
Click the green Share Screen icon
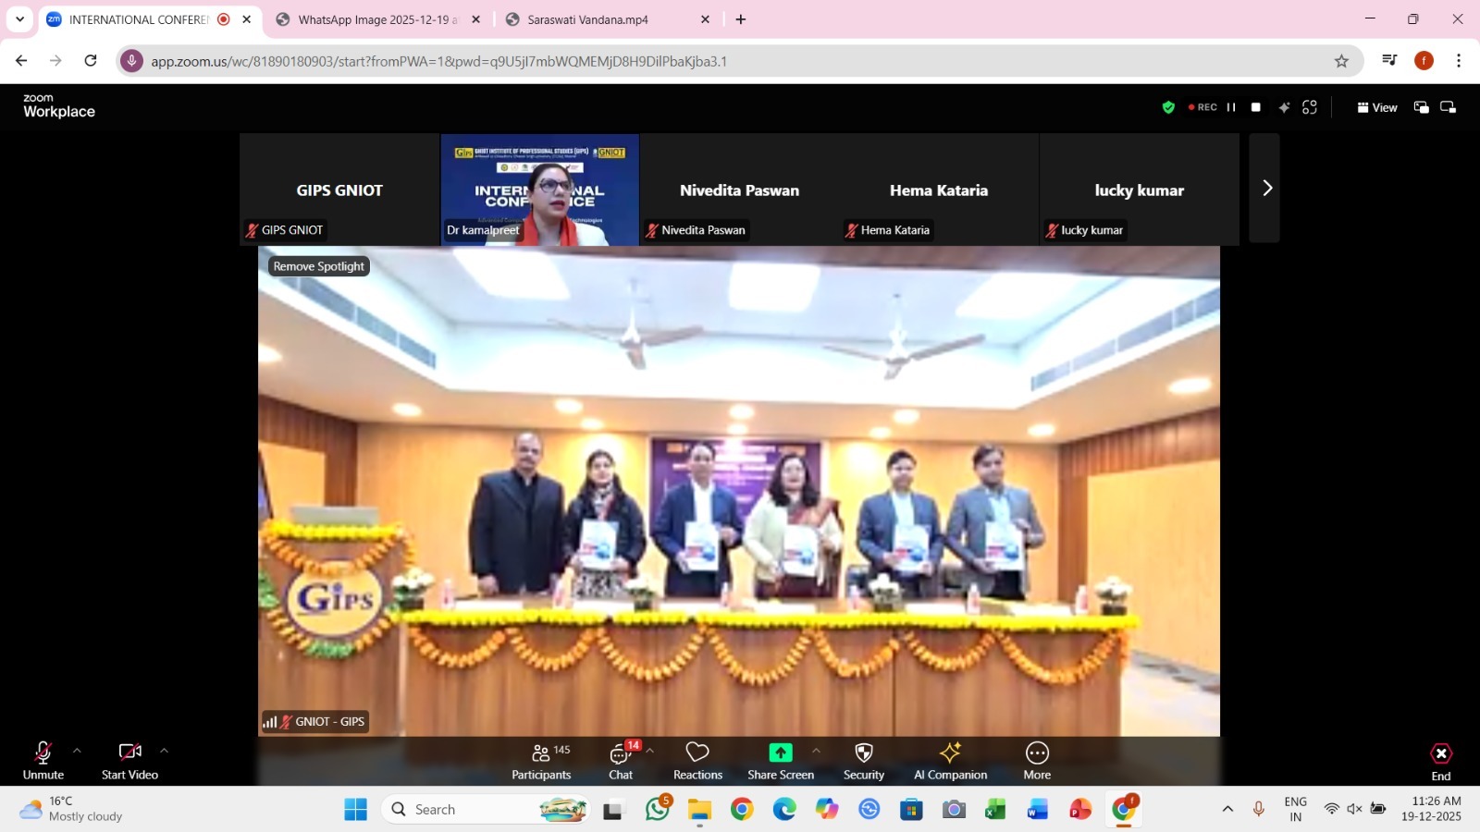[x=781, y=752]
